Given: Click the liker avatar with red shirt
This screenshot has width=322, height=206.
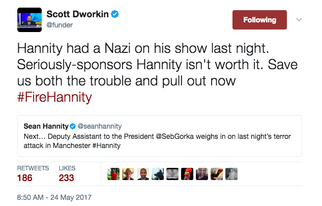Looking at the screenshot, I should click(x=113, y=174).
